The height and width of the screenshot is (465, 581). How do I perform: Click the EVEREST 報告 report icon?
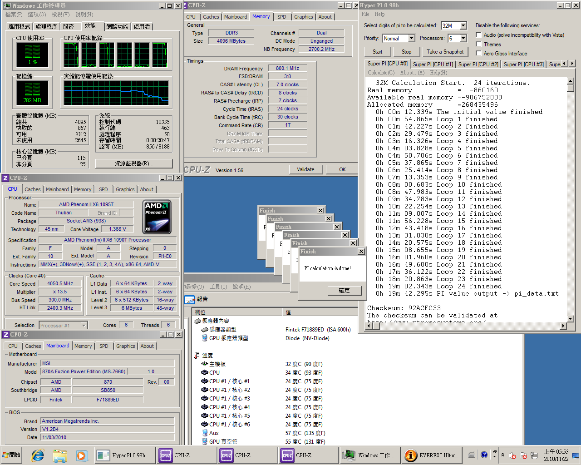pos(190,299)
